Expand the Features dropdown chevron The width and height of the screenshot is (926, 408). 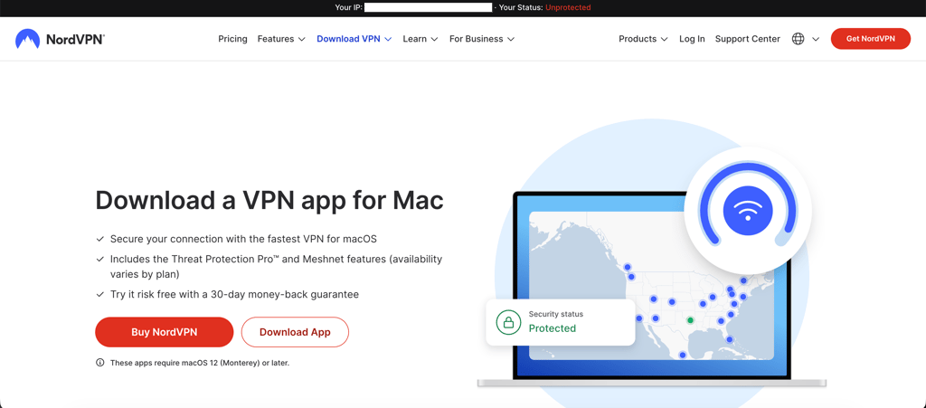(x=302, y=40)
